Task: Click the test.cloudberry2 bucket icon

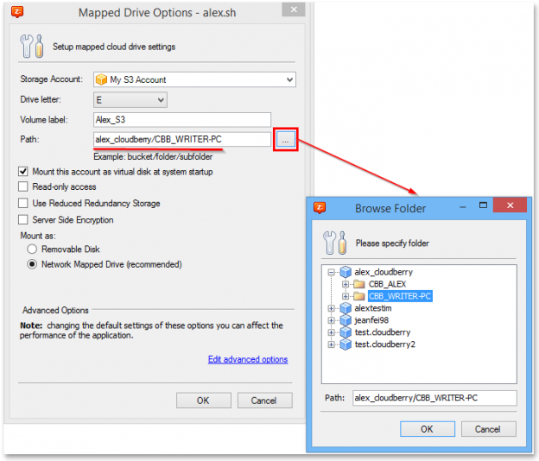Action: [x=346, y=344]
